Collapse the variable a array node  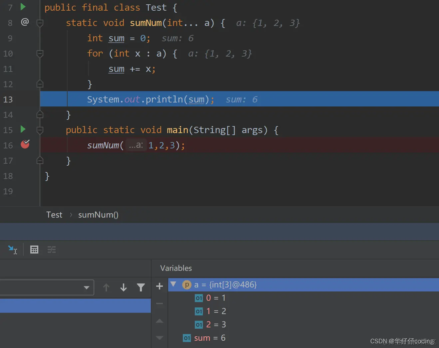tap(173, 284)
